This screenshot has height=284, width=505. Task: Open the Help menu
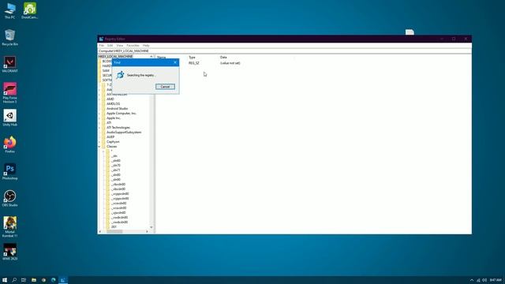pos(146,46)
